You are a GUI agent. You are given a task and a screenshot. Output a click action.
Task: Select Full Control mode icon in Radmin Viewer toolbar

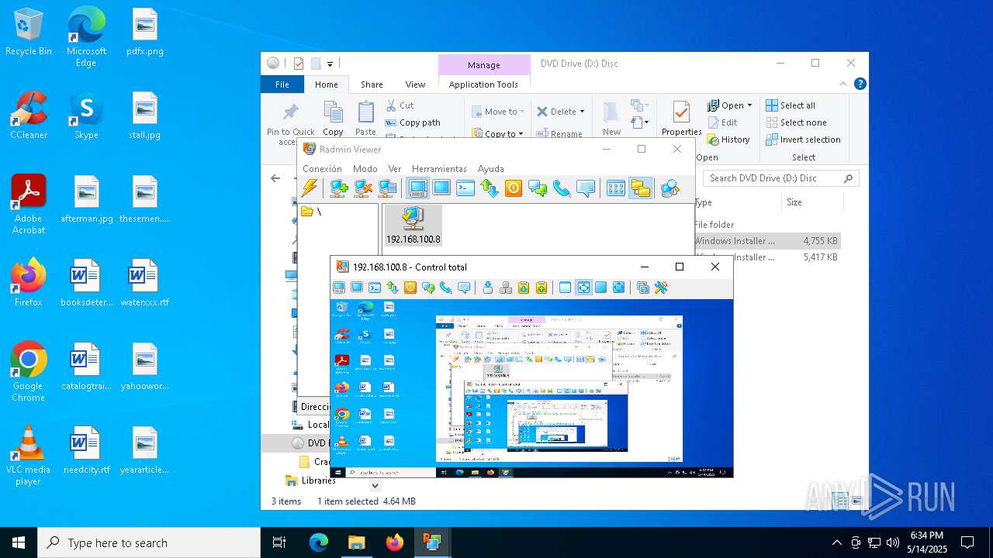[417, 188]
